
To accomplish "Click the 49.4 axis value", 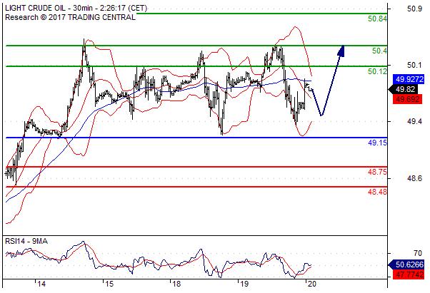I will [x=414, y=121].
